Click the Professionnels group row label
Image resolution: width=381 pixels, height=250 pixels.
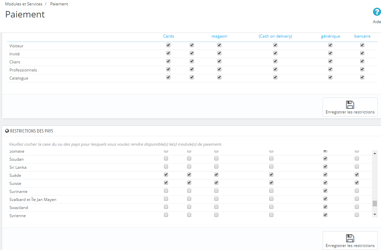[23, 70]
